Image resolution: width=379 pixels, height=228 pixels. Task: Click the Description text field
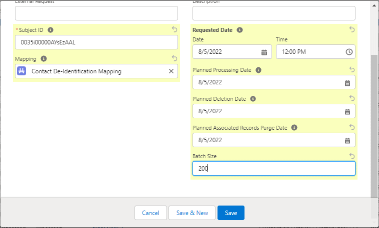pyautogui.click(x=273, y=13)
